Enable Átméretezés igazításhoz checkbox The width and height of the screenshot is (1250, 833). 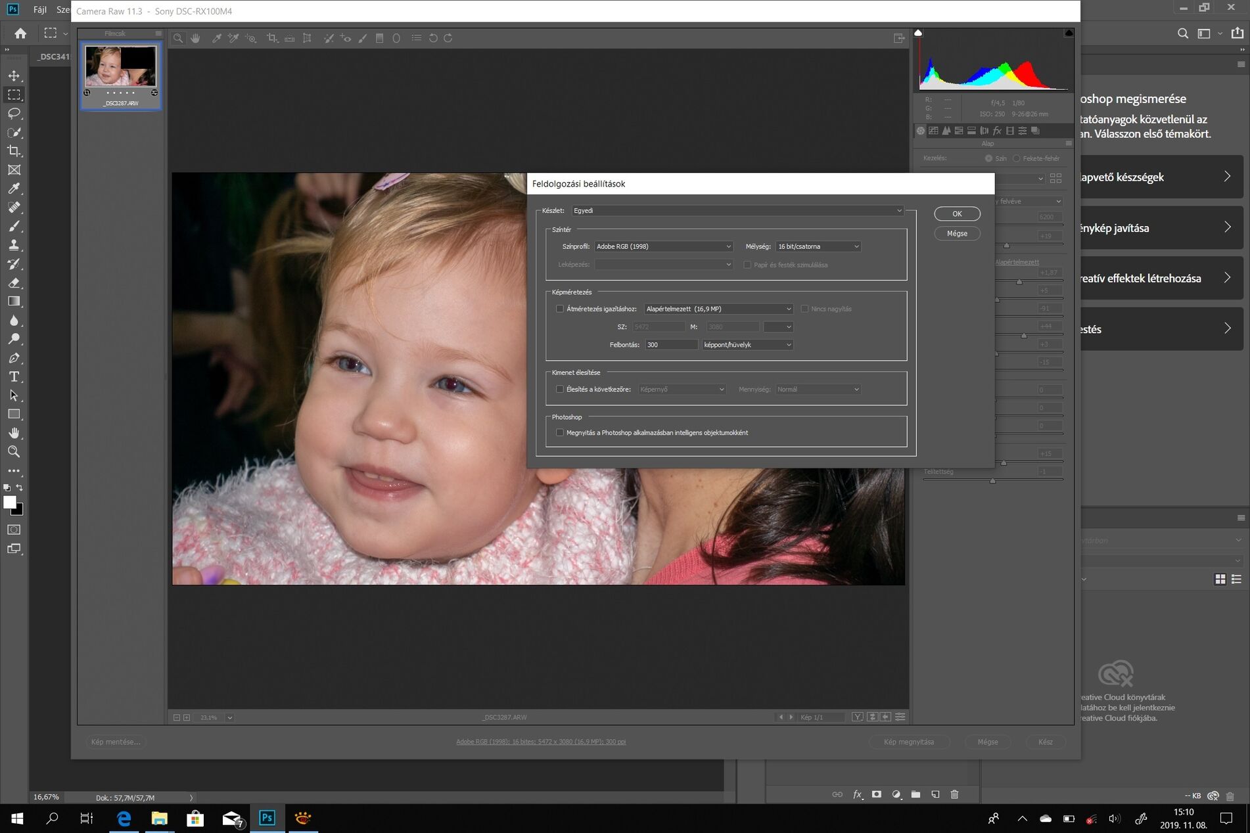[560, 309]
